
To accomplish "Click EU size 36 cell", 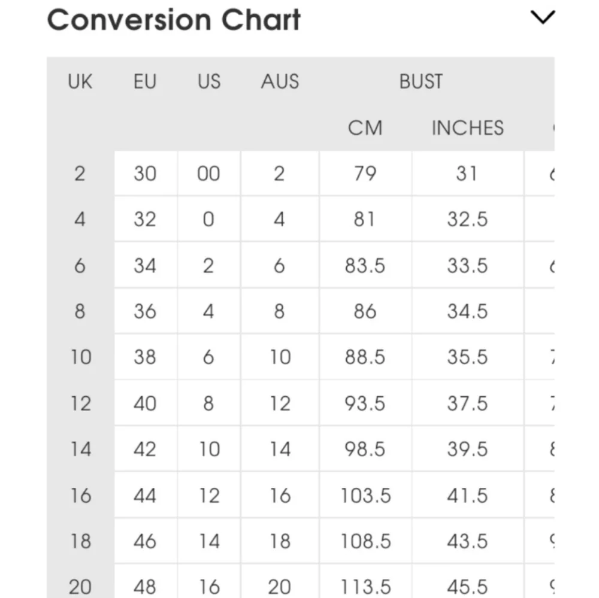I will click(x=145, y=311).
